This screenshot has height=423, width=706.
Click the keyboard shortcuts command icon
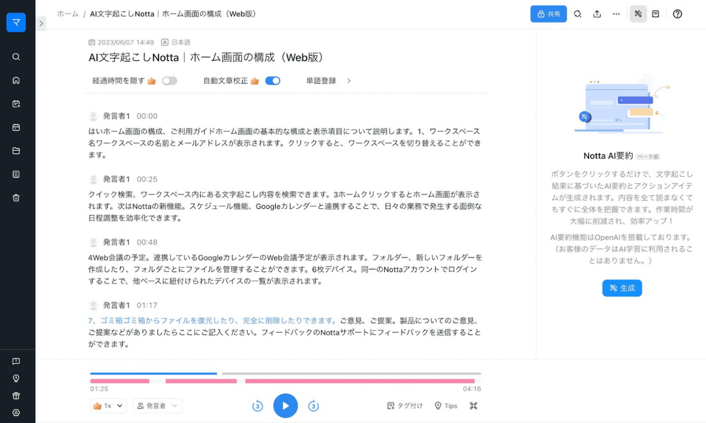pyautogui.click(x=474, y=406)
